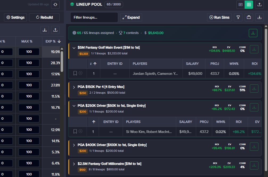Click the MAX % field in the 19.9% row
268x177 pixels.
(x=29, y=52)
